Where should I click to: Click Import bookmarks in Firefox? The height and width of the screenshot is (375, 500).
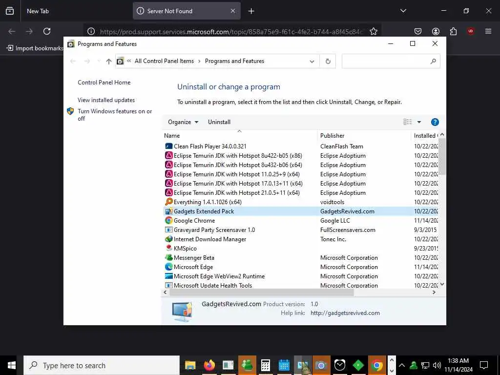tap(35, 48)
